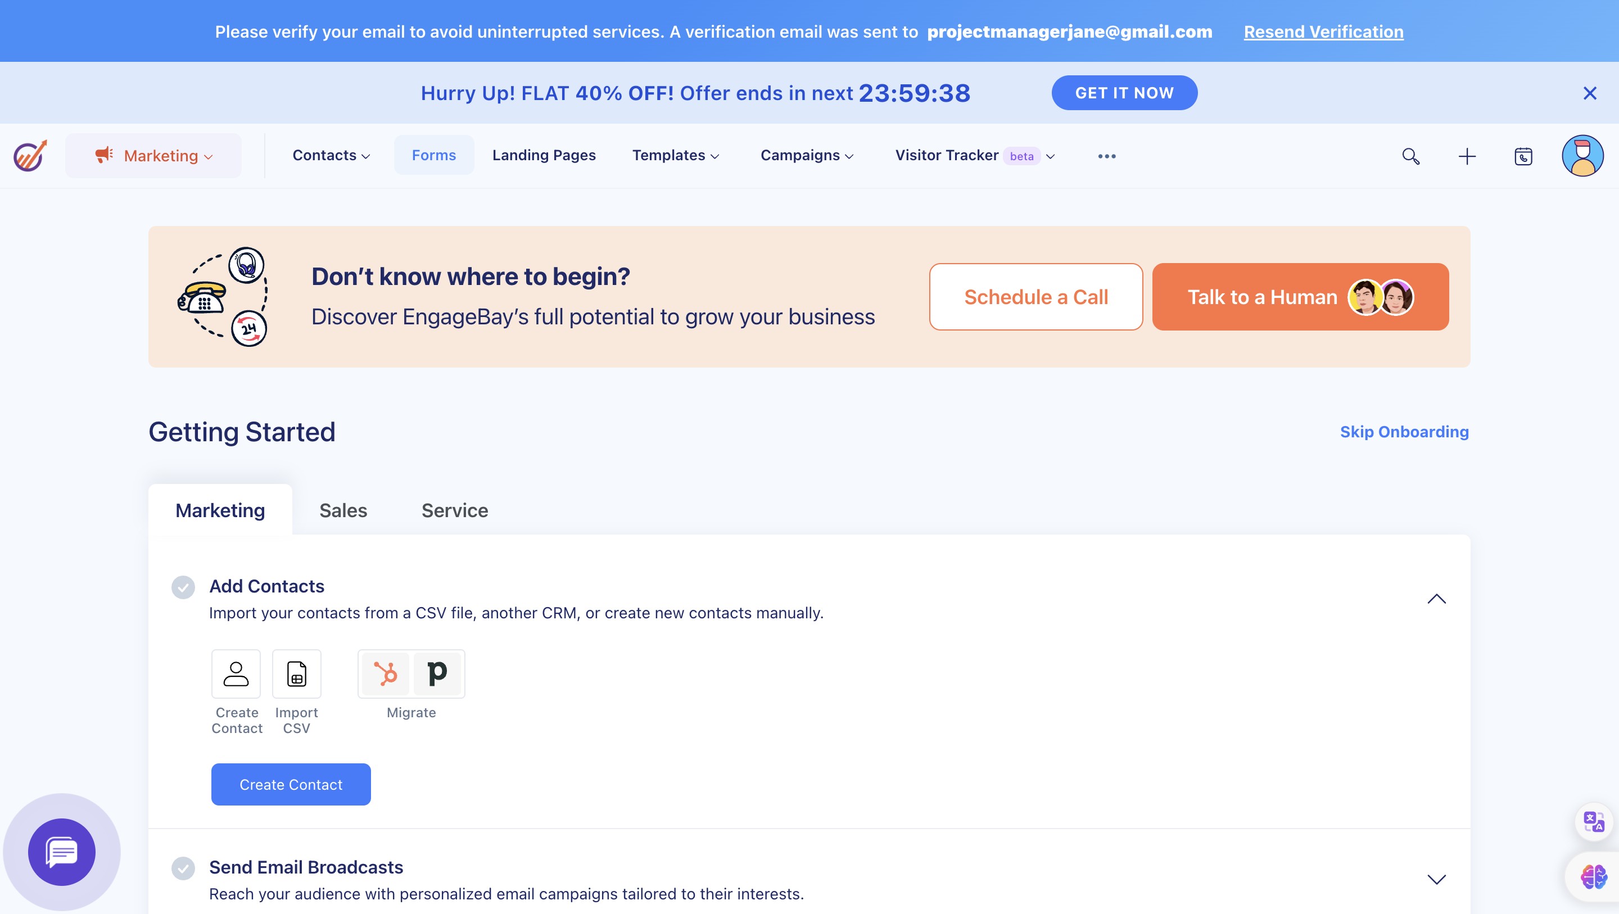The height and width of the screenshot is (914, 1619).
Task: Click the Import CSV file icon
Action: pos(296,674)
